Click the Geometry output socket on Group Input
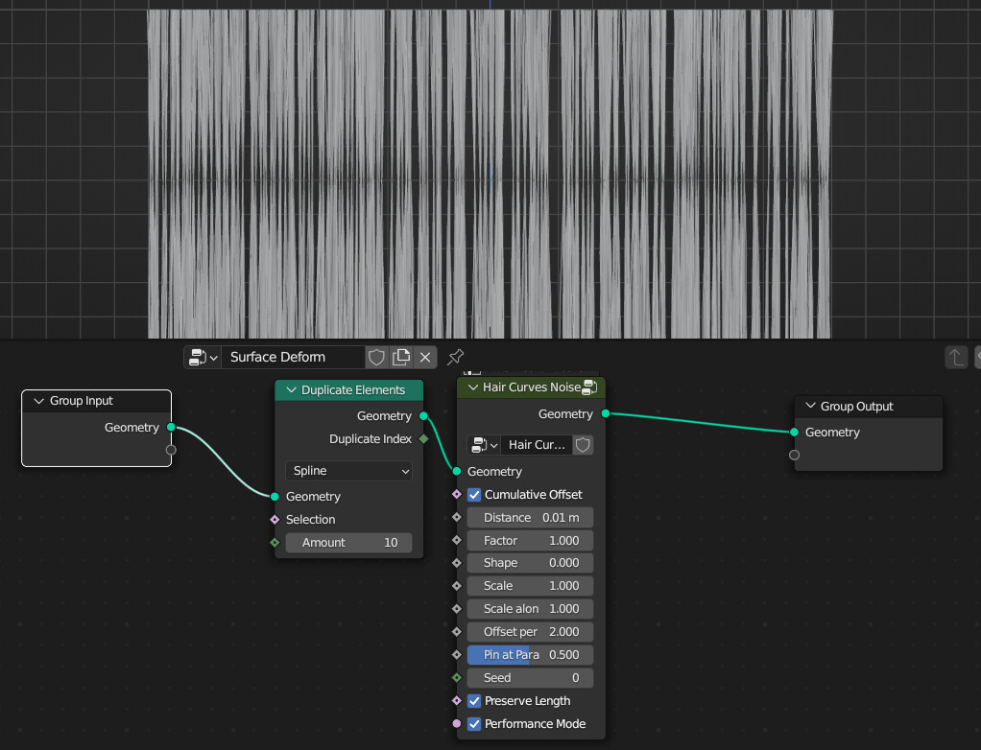This screenshot has height=750, width=981. click(171, 427)
